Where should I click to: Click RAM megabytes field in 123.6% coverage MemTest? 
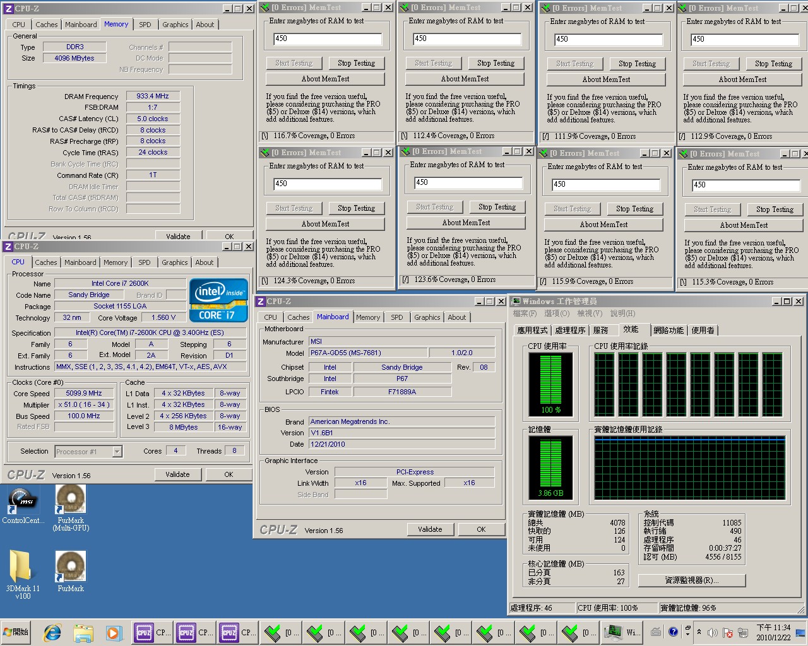(x=468, y=182)
